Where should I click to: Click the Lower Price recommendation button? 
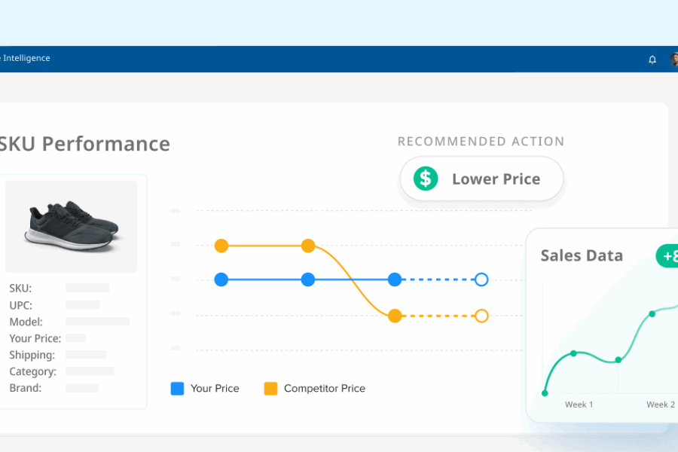click(x=481, y=179)
